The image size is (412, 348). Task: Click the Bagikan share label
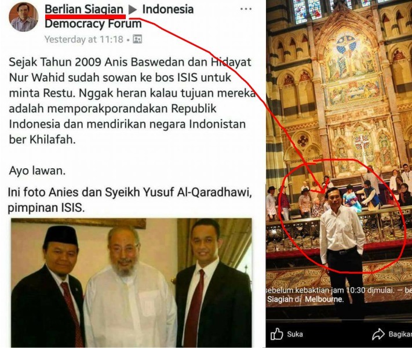coord(400,334)
